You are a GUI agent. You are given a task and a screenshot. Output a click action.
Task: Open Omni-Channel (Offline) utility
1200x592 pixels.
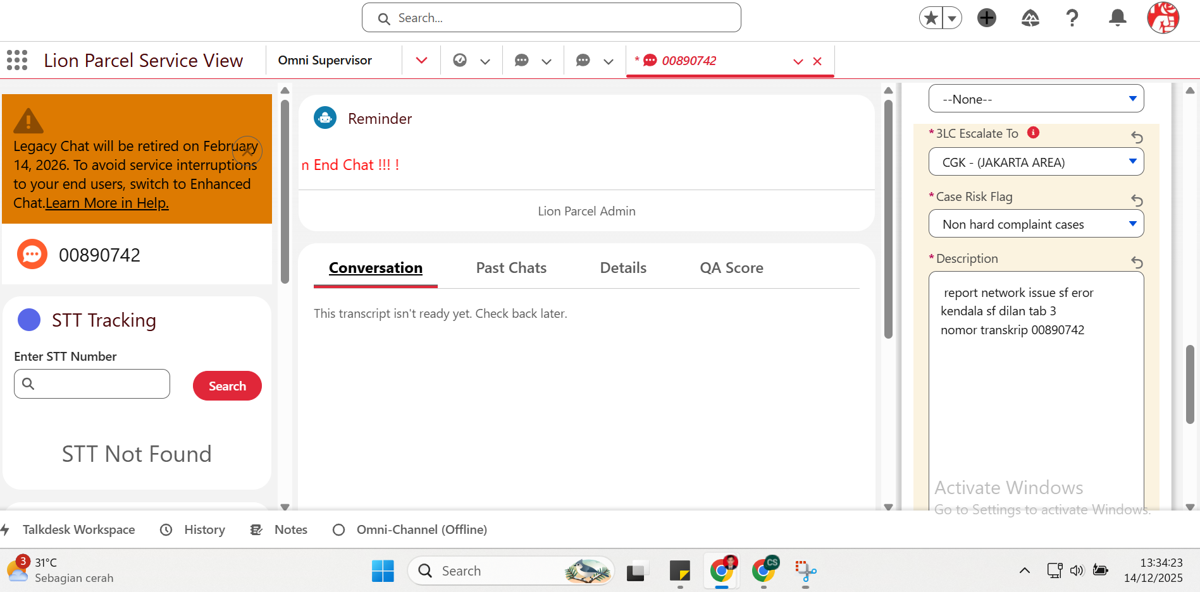[410, 529]
